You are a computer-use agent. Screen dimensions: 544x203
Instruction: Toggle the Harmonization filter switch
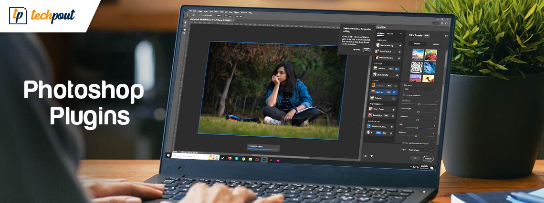395,86
